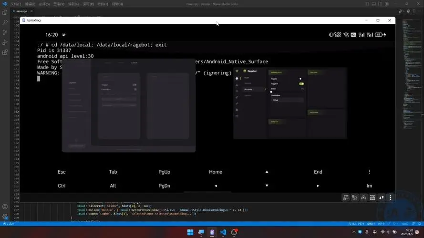Click the taskbar Wi-Fi icon
The height and width of the screenshot is (238, 424).
coord(383,232)
